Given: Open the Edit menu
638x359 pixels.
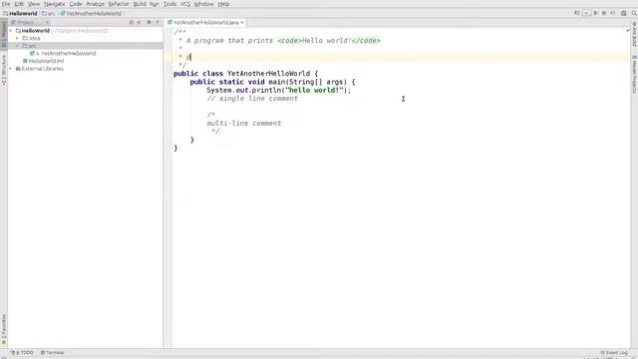Looking at the screenshot, I should point(19,4).
